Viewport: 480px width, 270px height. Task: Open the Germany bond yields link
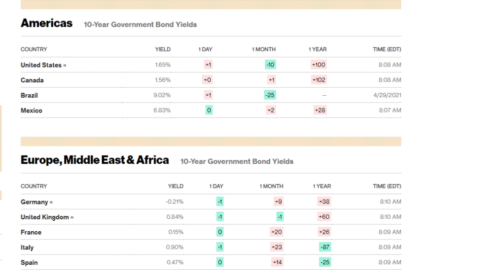[36, 202]
